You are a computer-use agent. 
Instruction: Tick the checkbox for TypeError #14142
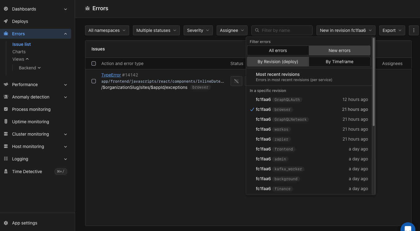(x=94, y=81)
